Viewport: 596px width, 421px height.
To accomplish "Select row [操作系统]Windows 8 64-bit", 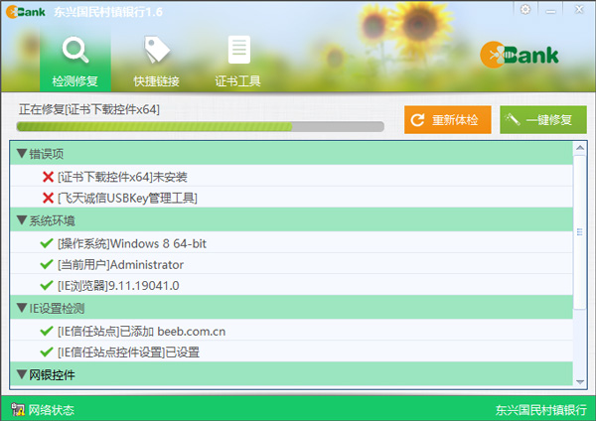I will (291, 243).
